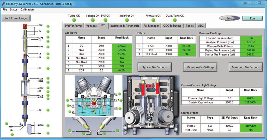Open the QDC & Tuning tab
The width and height of the screenshot is (267, 140).
pos(172,26)
